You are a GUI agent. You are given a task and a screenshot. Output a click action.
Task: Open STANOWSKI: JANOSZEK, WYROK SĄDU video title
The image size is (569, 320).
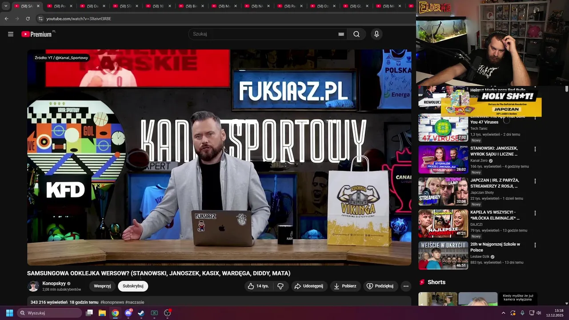tap(494, 151)
